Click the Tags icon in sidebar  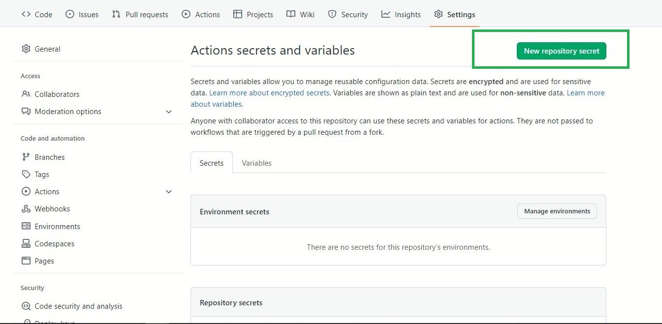click(26, 175)
